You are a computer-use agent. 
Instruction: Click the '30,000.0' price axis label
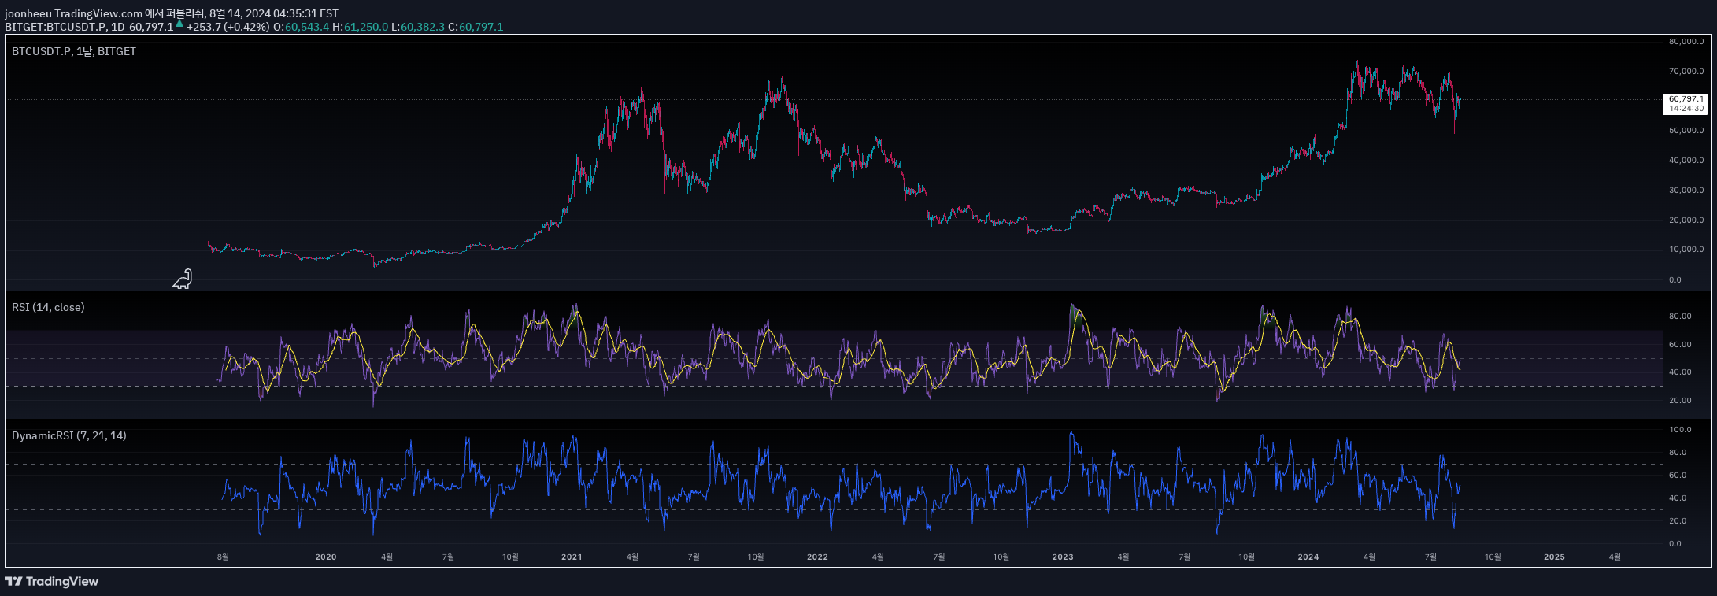1686,191
